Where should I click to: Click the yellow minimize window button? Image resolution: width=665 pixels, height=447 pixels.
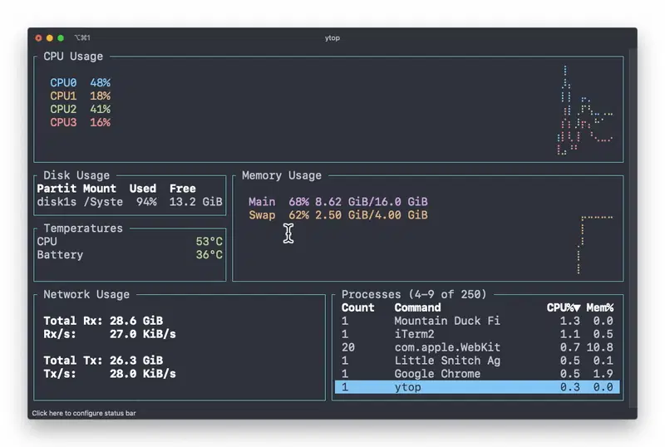(x=50, y=38)
